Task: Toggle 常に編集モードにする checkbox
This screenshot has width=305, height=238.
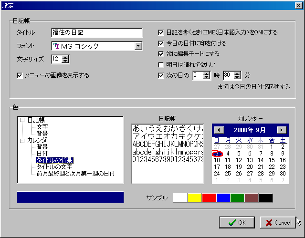Action: point(161,54)
